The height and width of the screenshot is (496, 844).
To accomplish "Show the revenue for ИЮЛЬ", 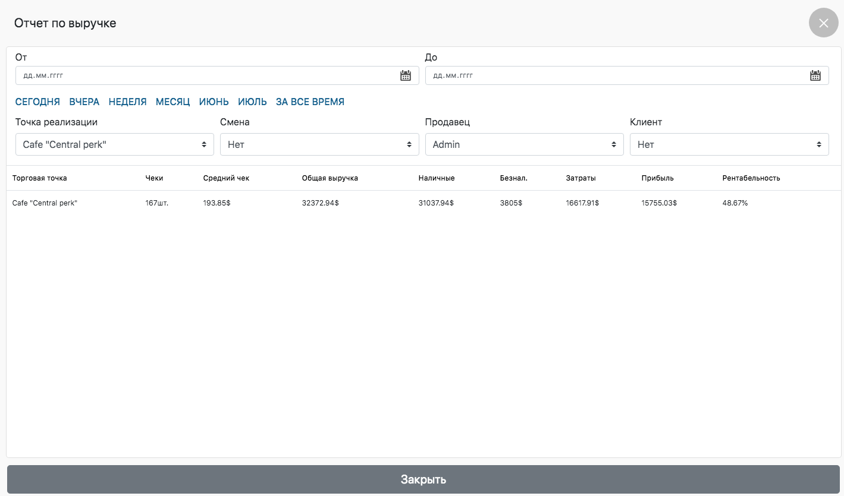I will [252, 102].
